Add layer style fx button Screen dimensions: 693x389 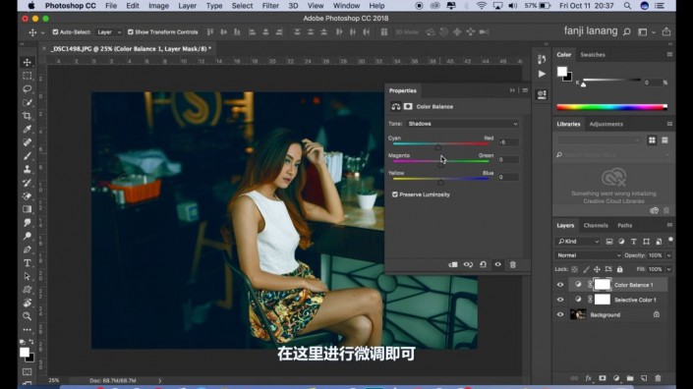[588, 378]
